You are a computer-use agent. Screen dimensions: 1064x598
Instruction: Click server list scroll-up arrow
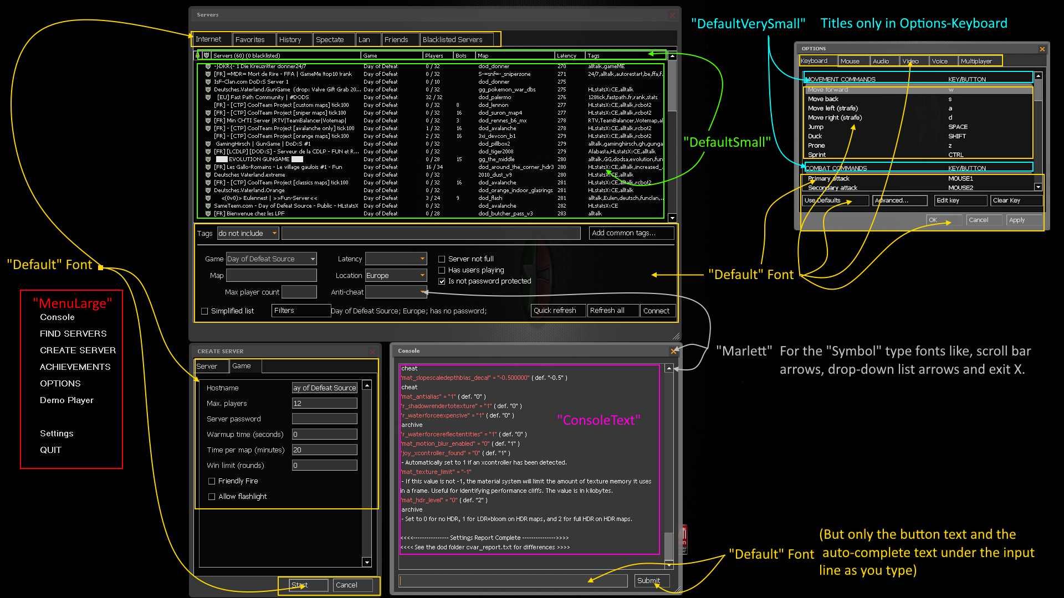(672, 56)
